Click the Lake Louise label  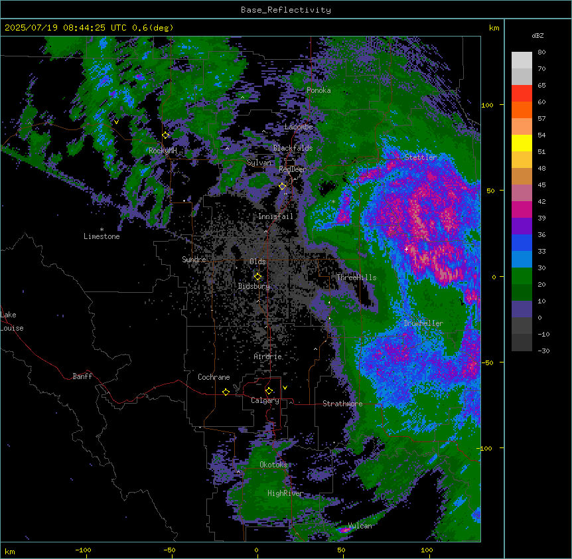click(12, 321)
